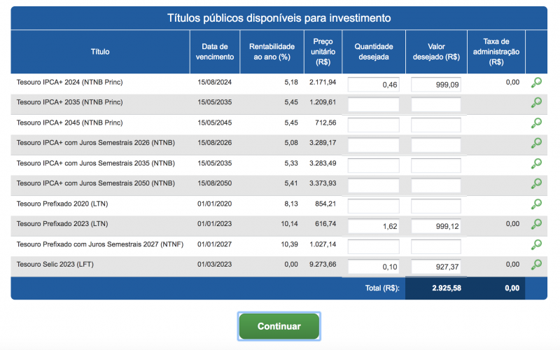Focus value field for Juros Semestrais 2050 (NTNB)
This screenshot has width=560, height=350.
click(436, 185)
